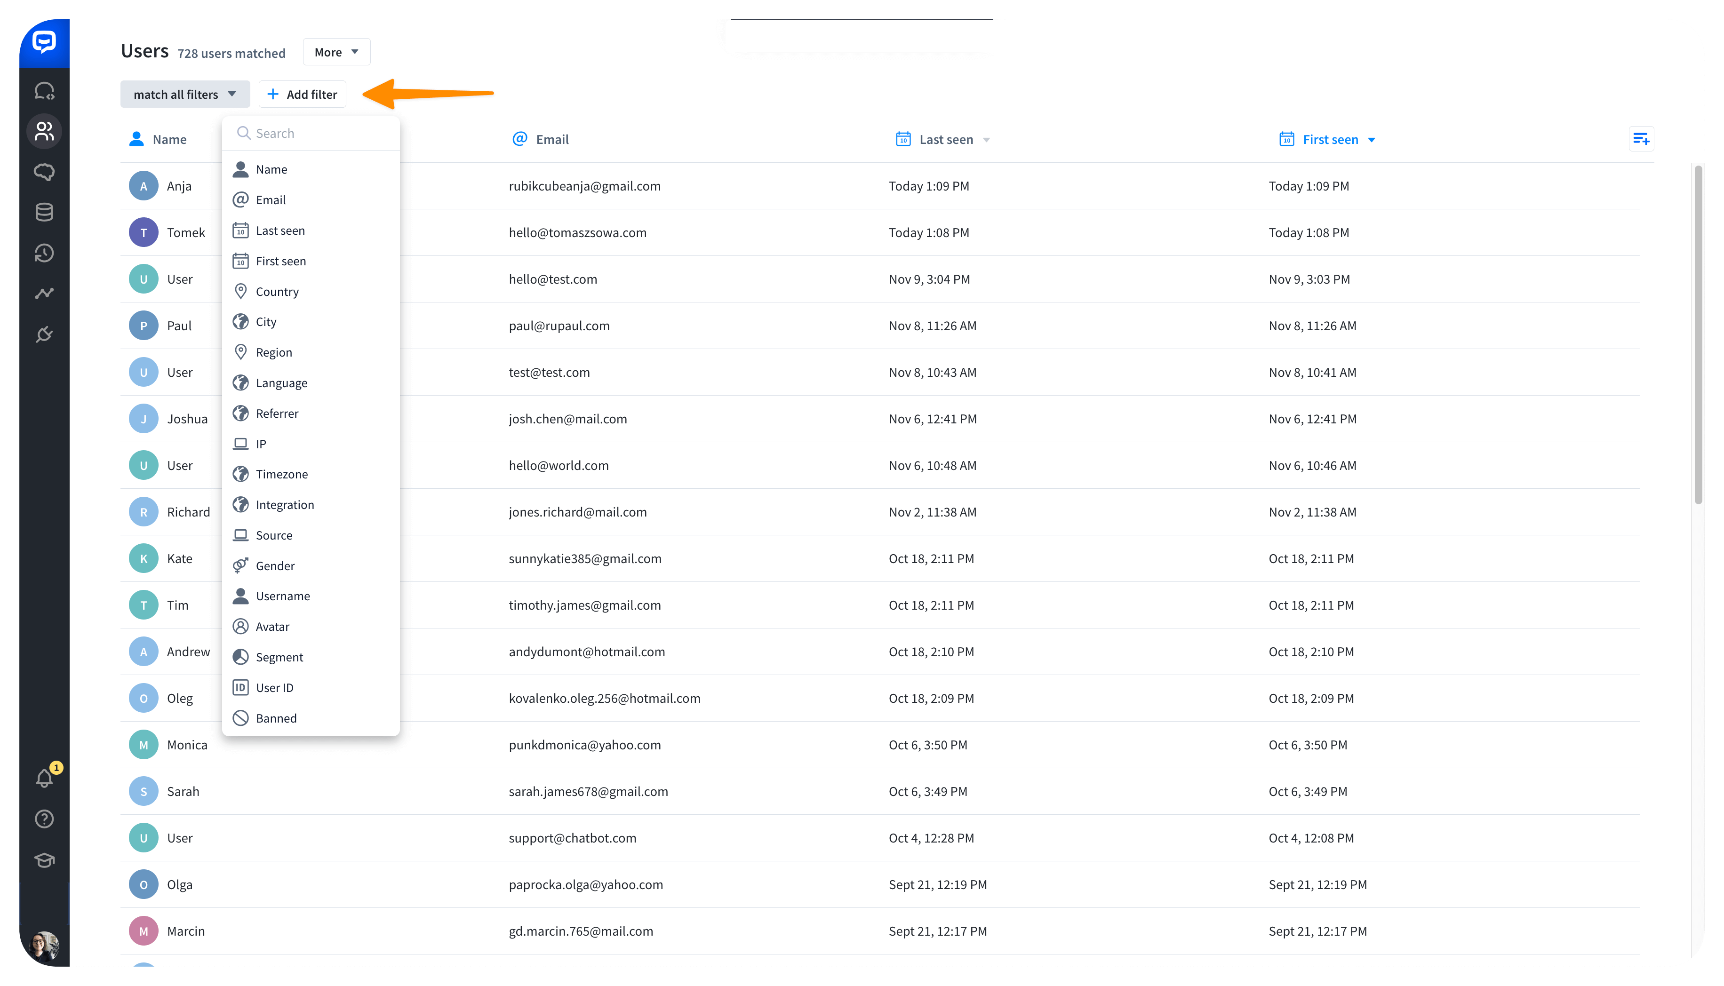The width and height of the screenshot is (1724, 986).
Task: Click the add column icon at table right
Action: point(1641,139)
